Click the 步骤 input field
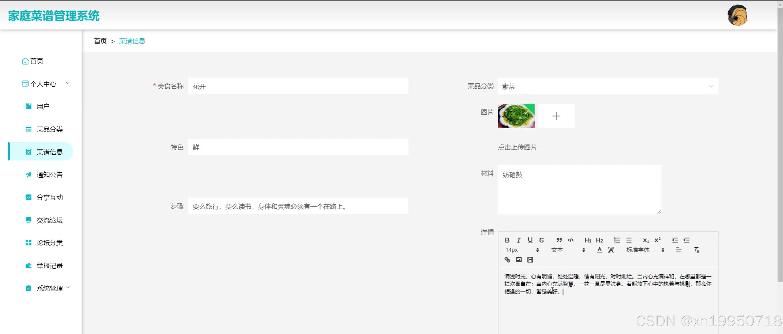 click(x=298, y=206)
